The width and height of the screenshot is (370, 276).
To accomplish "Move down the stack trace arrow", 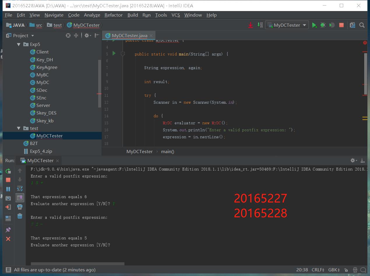I will pos(20,180).
